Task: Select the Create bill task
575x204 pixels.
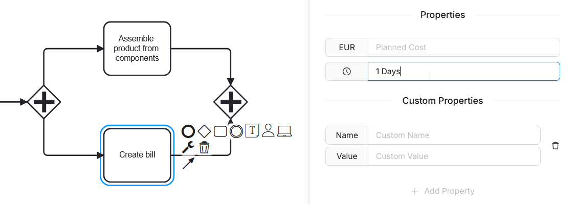Action: point(137,155)
